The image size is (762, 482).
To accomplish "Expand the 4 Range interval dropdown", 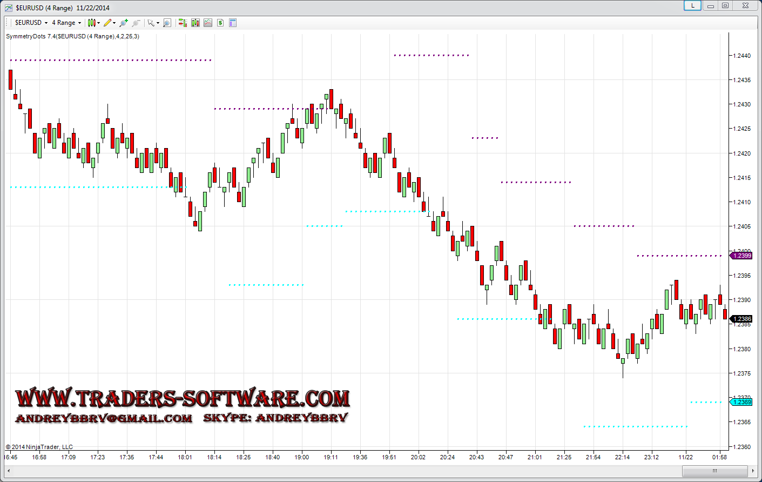I will pyautogui.click(x=66, y=23).
